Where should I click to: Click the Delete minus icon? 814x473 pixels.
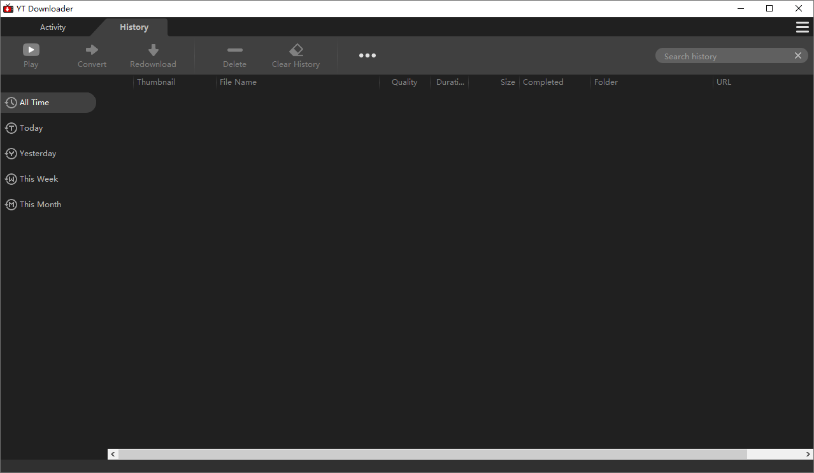pyautogui.click(x=234, y=50)
